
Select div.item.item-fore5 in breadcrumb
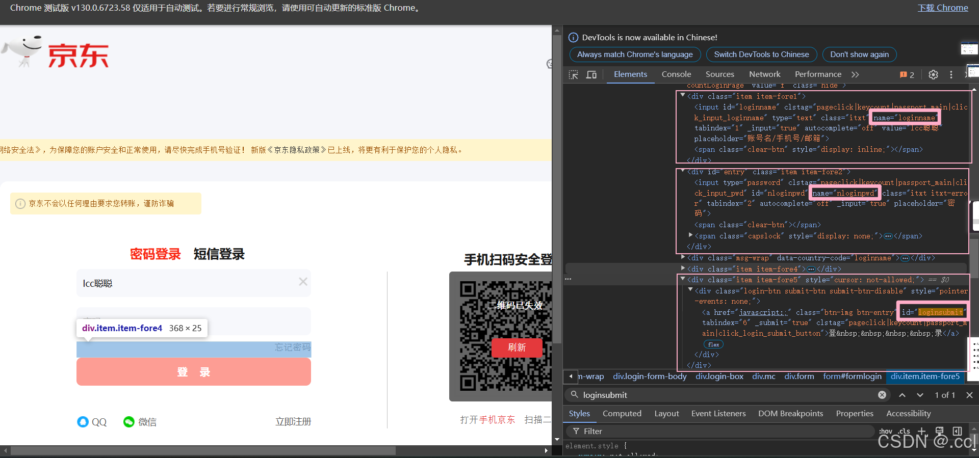(x=925, y=376)
